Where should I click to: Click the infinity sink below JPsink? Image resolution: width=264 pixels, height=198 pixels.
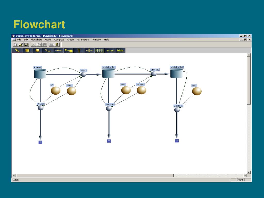(40, 142)
